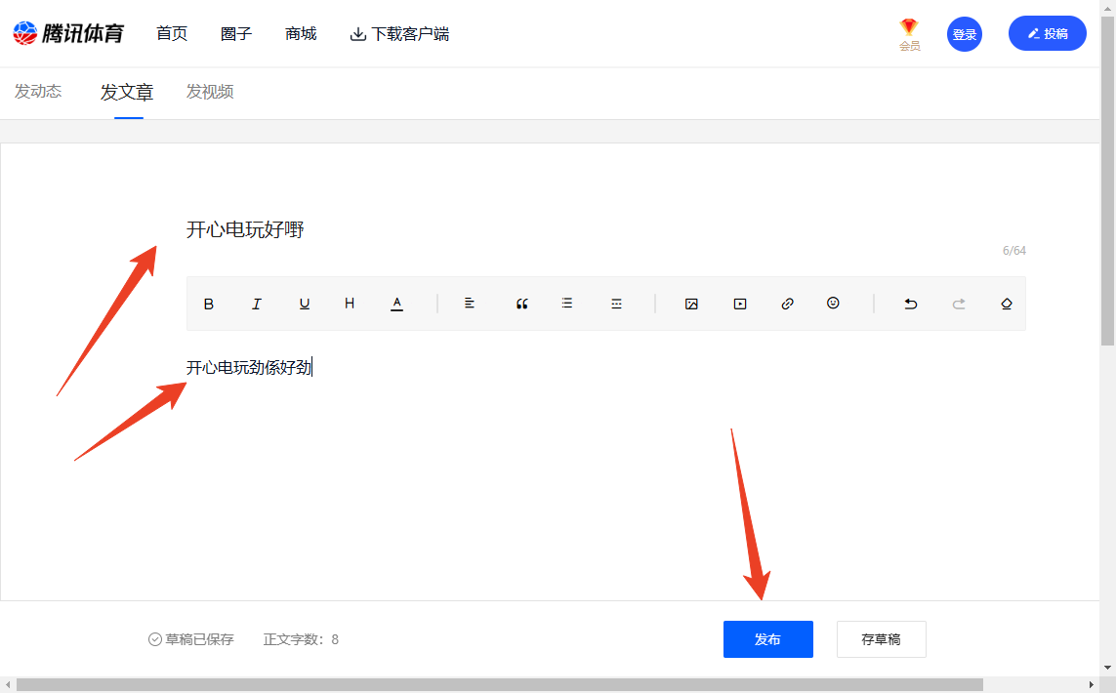The image size is (1116, 693).
Task: Insert a video into article
Action: pyautogui.click(x=740, y=304)
